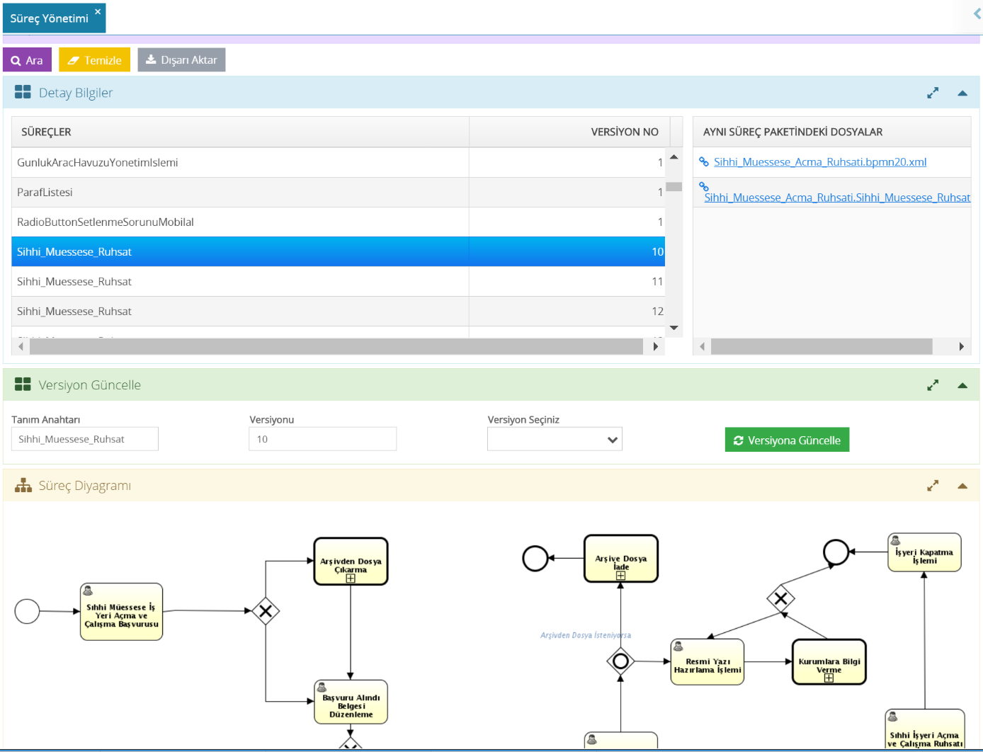Image resolution: width=983 pixels, height=752 pixels.
Task: Click the Arşivden Dosya Çıkarma subprocess node
Action: click(351, 562)
